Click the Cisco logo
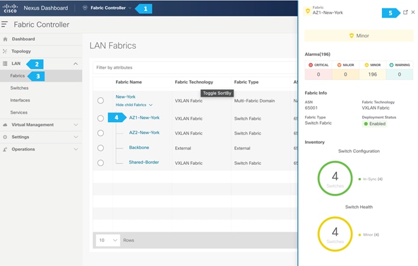 [x=10, y=8]
